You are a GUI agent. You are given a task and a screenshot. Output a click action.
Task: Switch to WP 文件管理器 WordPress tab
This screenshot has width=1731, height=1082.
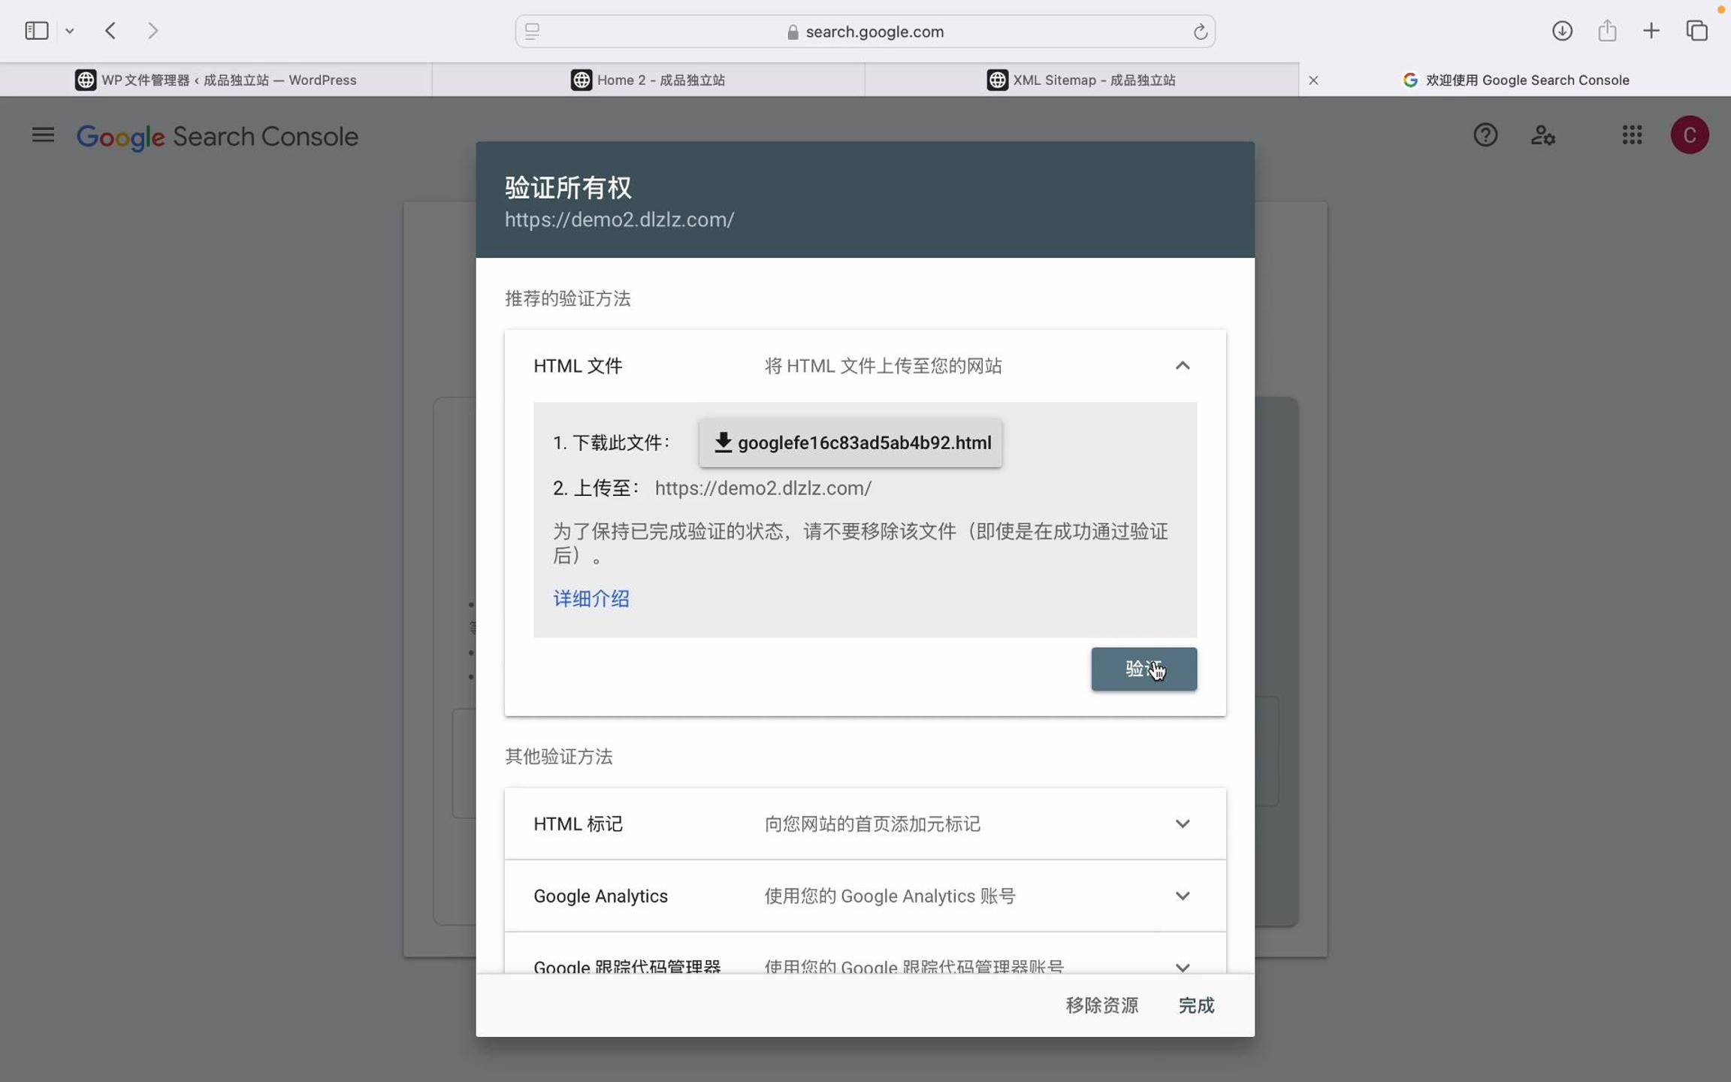[216, 80]
